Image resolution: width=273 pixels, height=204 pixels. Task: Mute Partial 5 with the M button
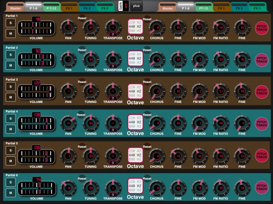pyautogui.click(x=10, y=161)
